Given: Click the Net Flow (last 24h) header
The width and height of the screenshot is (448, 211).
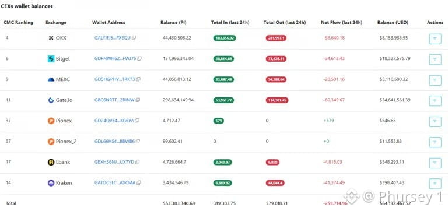Looking at the screenshot, I should click(341, 22).
